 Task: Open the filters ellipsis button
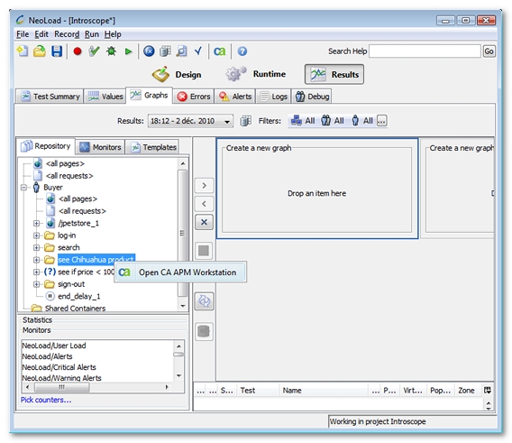(x=381, y=121)
